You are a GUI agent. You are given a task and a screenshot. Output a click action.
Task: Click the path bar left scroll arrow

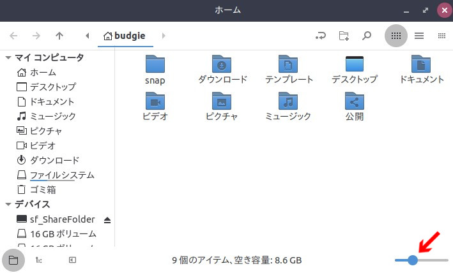[88, 36]
